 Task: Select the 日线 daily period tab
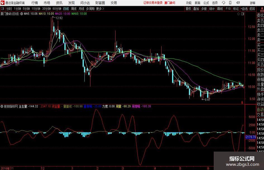pyautogui.click(x=66, y=9)
